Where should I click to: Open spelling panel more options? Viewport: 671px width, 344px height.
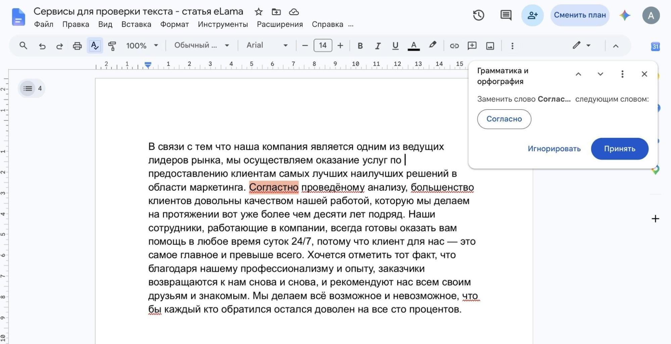coord(622,74)
